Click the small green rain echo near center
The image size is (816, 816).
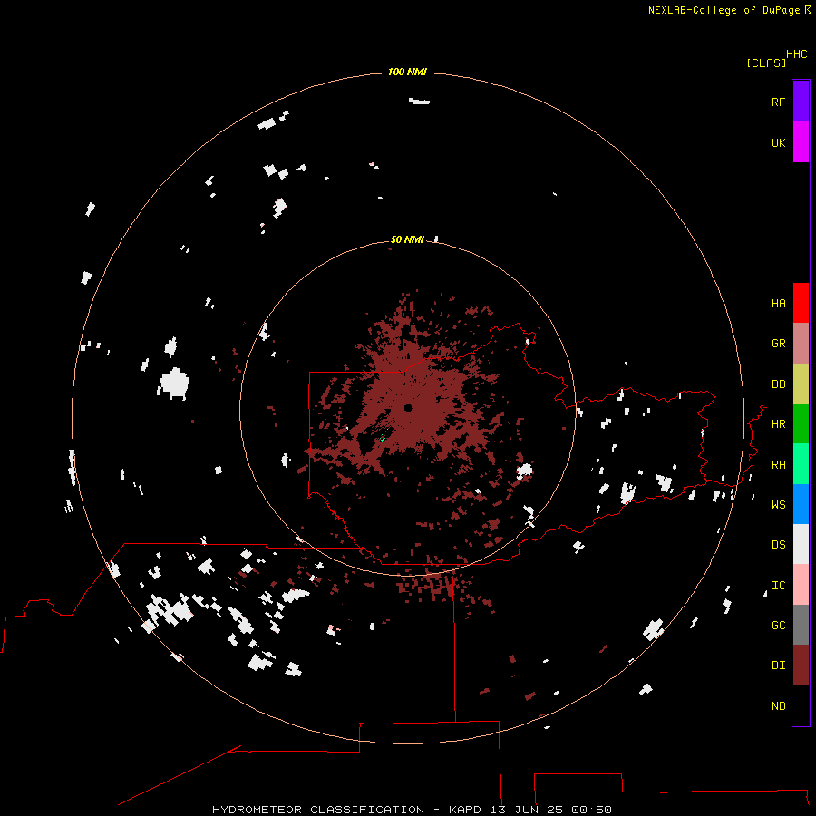383,439
